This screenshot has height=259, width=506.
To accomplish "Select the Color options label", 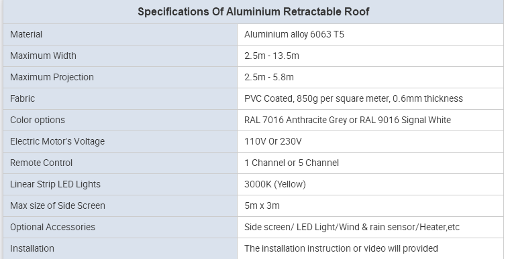I will pyautogui.click(x=38, y=120).
